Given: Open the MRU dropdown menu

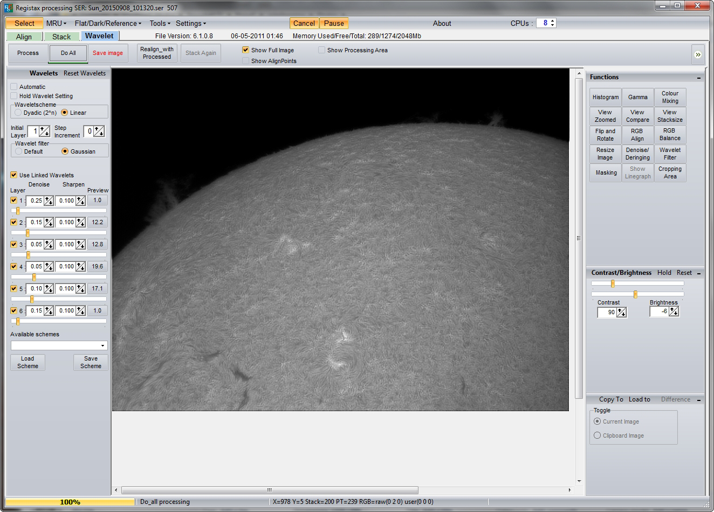Looking at the screenshot, I should pyautogui.click(x=56, y=23).
